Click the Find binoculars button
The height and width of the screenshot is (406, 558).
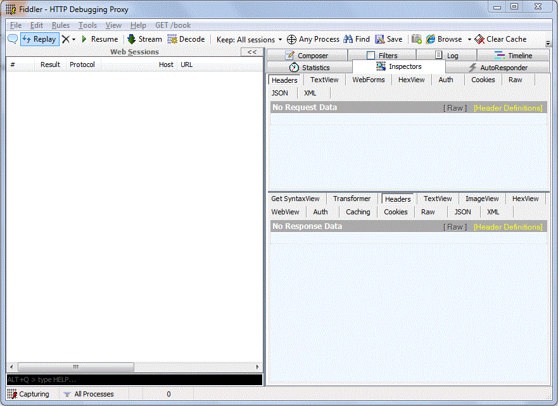click(x=357, y=39)
